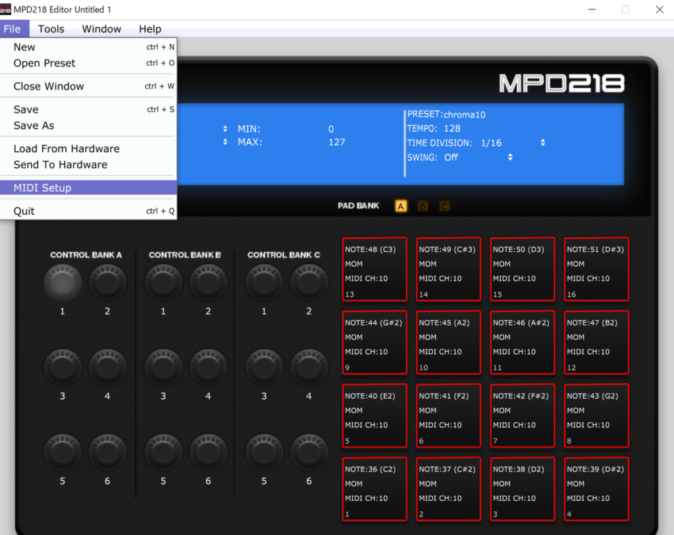Select pad 9 NOTE:44 (G#2)

[375, 342]
